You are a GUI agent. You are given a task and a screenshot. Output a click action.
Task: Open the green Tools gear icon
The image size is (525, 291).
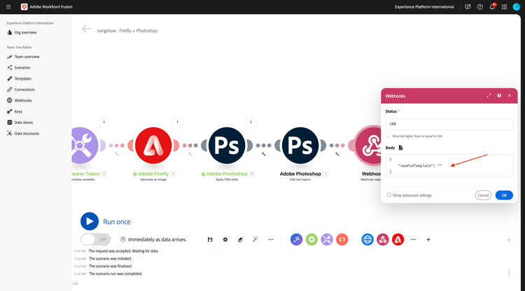(311, 239)
